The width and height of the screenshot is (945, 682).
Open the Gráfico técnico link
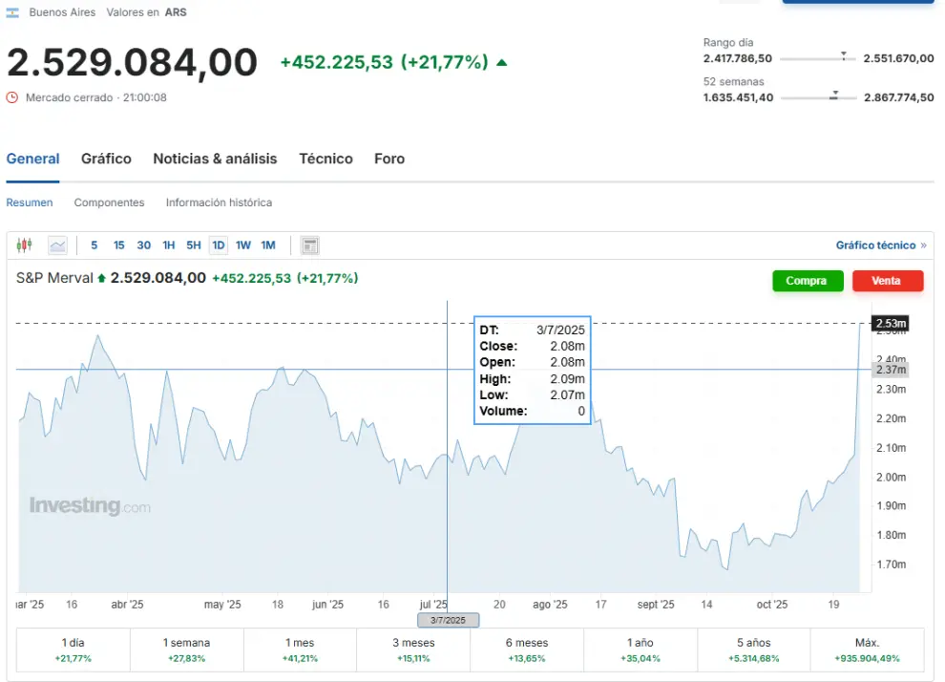coord(875,245)
